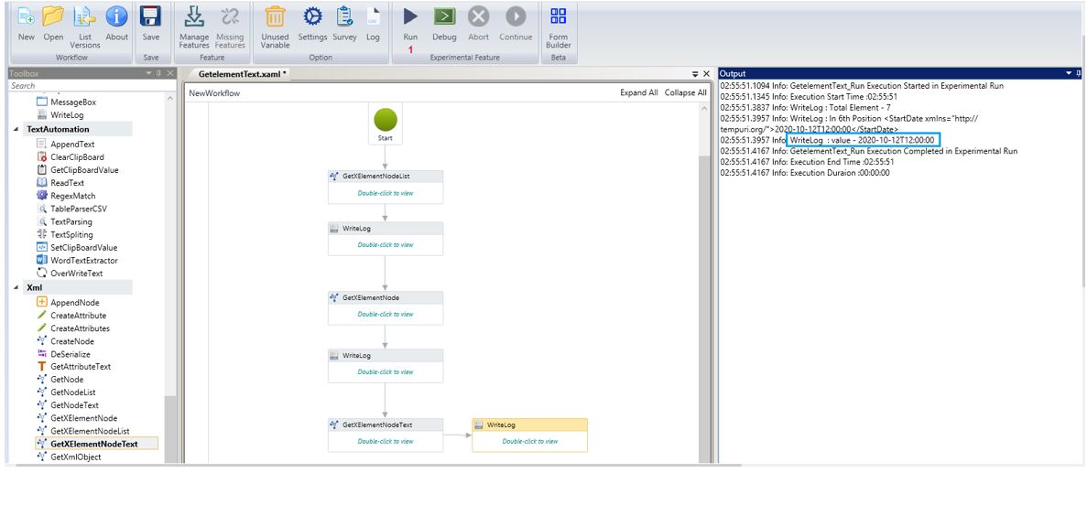The width and height of the screenshot is (1087, 516).
Task: Open the designer tab list dropdown arrow
Action: 695,72
